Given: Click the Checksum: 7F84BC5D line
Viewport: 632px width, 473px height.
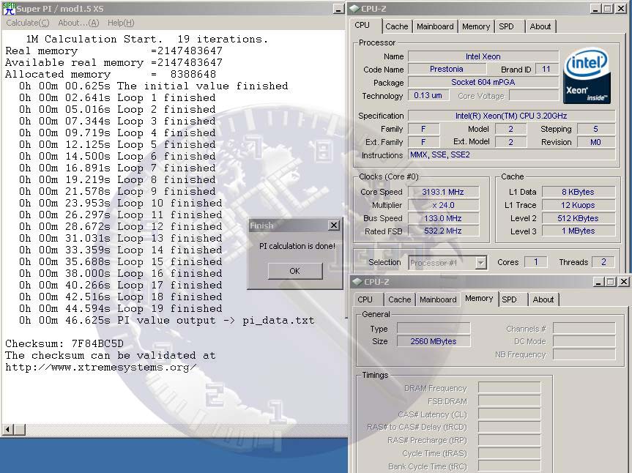Looking at the screenshot, I should pyautogui.click(x=64, y=344).
